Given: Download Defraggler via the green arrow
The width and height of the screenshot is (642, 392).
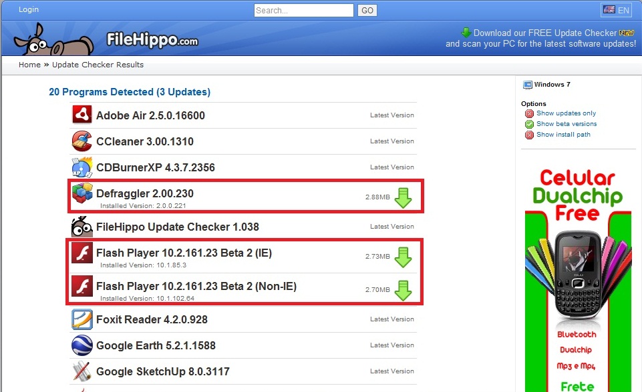Looking at the screenshot, I should pyautogui.click(x=404, y=198).
